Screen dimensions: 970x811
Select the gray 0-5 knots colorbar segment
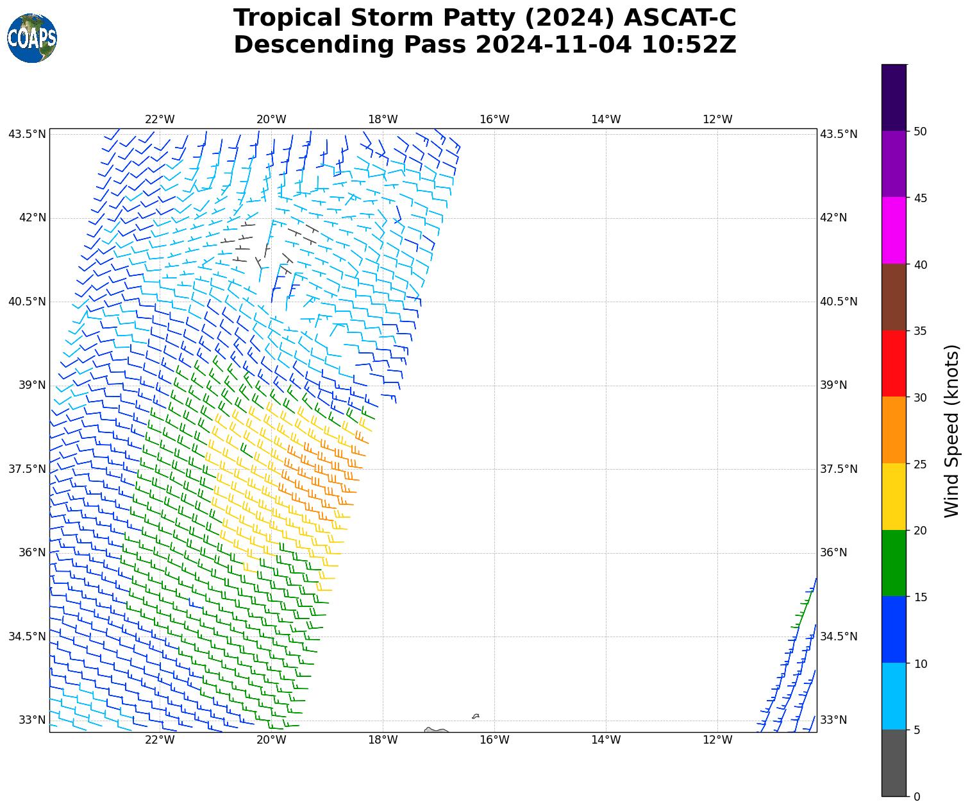pyautogui.click(x=894, y=763)
